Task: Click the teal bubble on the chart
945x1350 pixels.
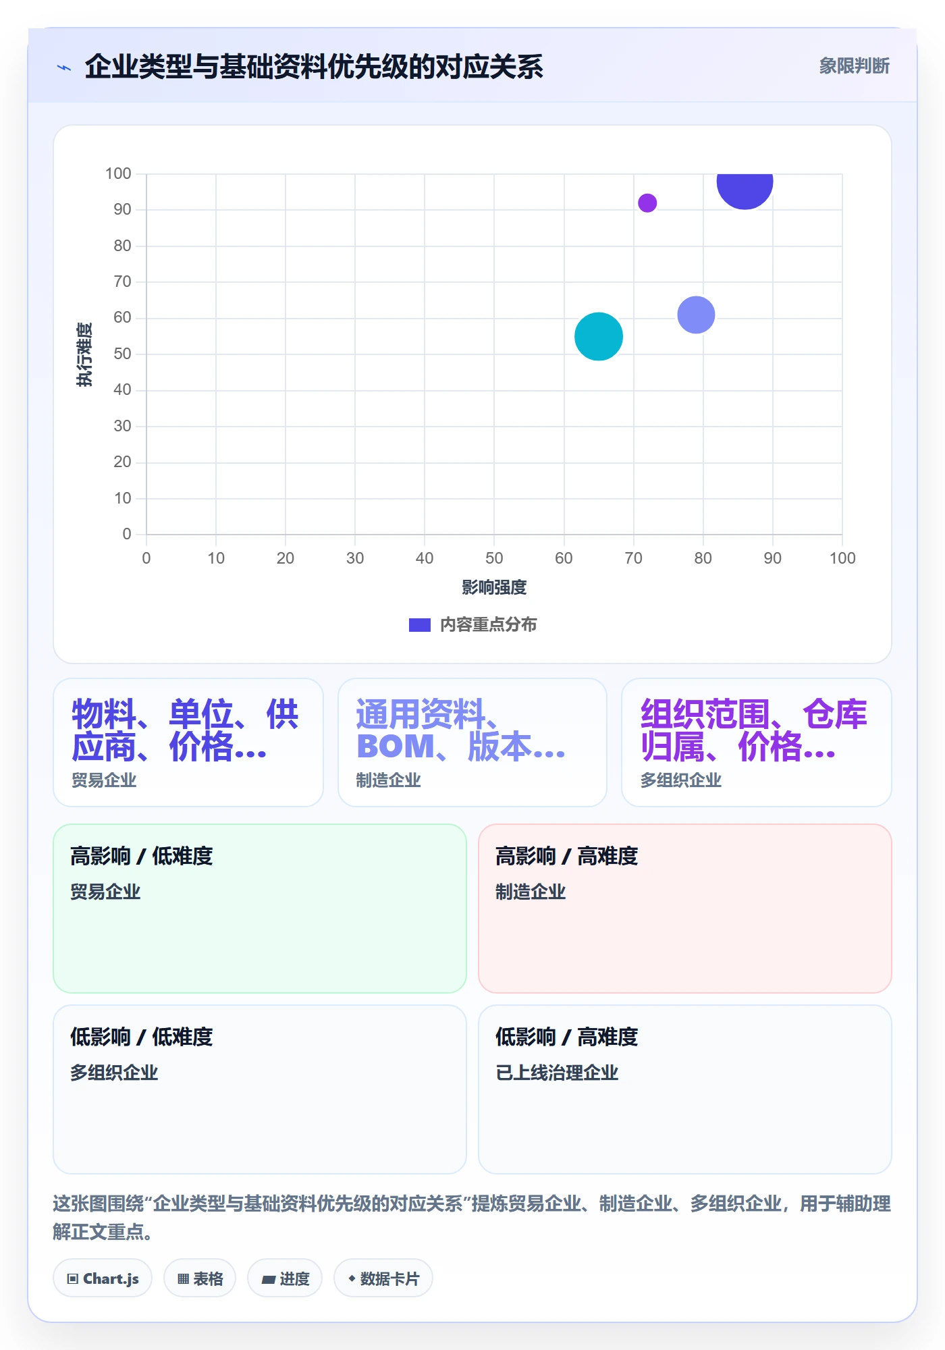Action: pos(599,336)
